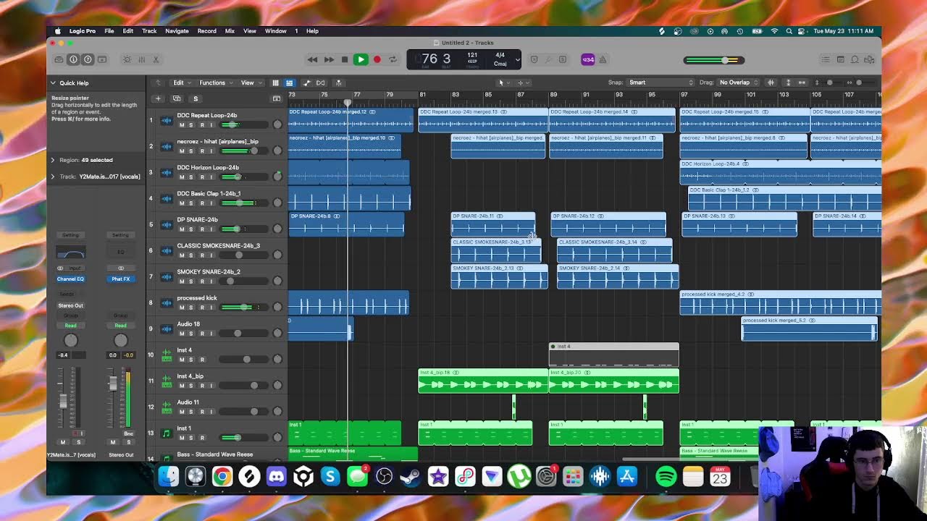Toggle input monitoring on DP SNARE-24b track
927x521 pixels.
pos(211,229)
